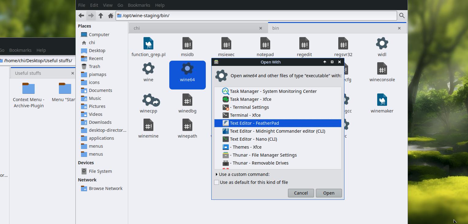
Task: Select the regedit script icon
Action: pos(304,44)
